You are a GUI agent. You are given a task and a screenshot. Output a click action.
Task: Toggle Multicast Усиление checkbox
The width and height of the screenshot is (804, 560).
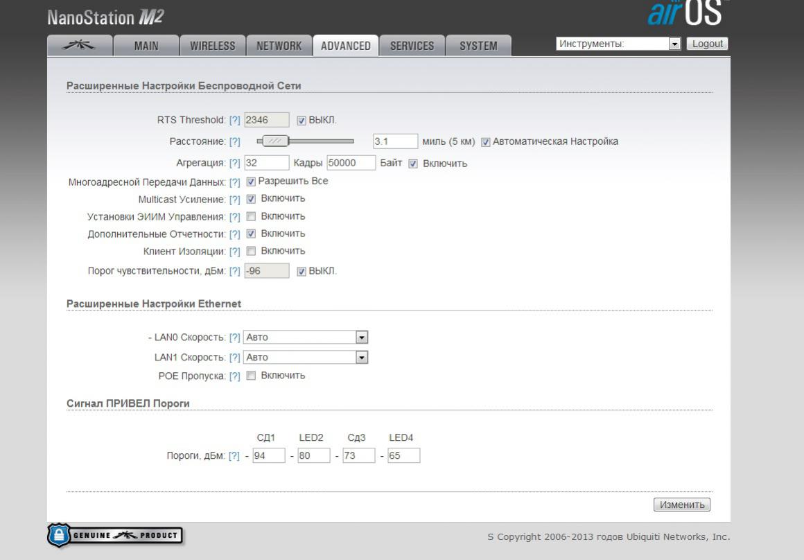pos(251,199)
